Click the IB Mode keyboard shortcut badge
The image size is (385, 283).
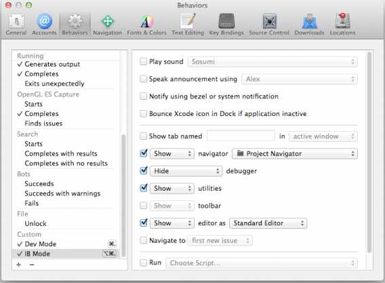(110, 254)
